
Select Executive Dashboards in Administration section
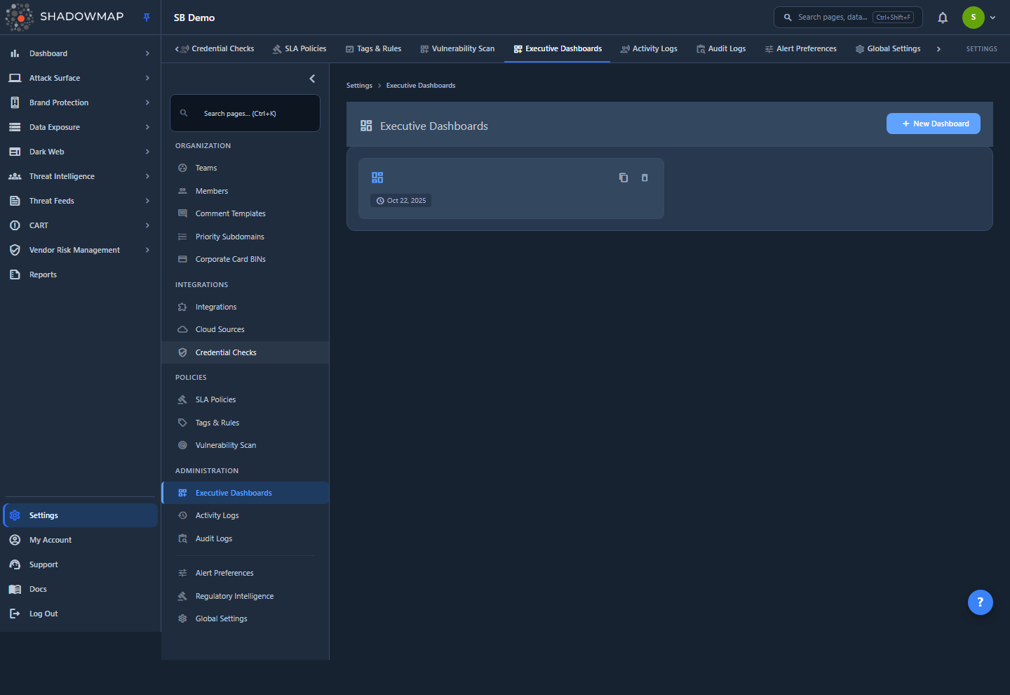(245, 493)
